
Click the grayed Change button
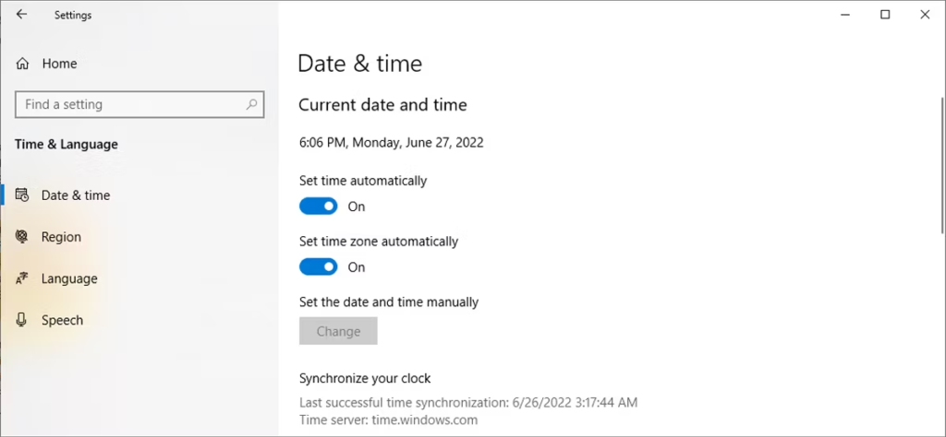point(338,331)
